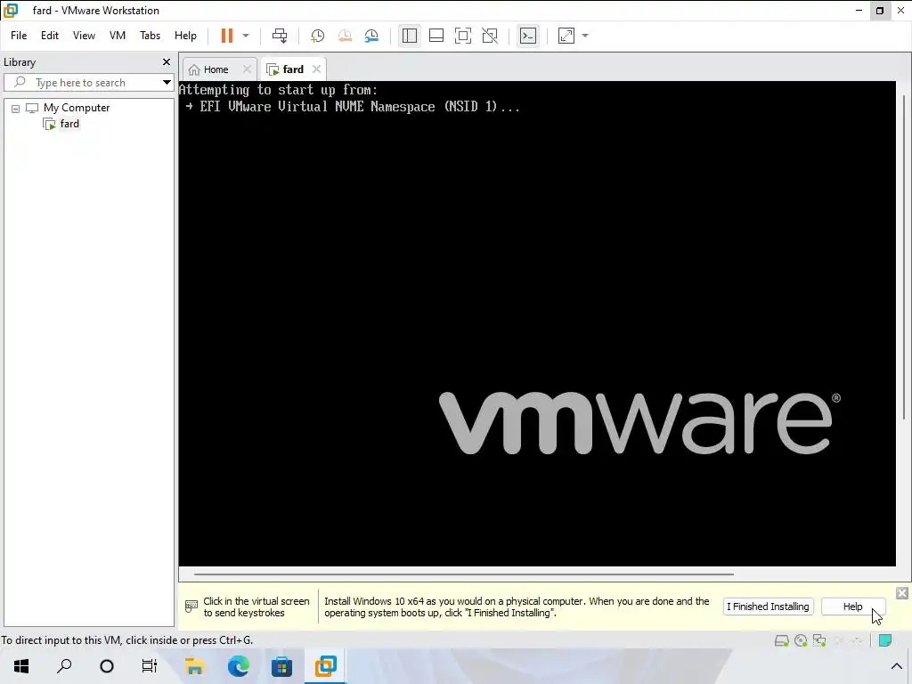Click the I Finished Installing button
Image resolution: width=912 pixels, height=684 pixels.
point(768,607)
